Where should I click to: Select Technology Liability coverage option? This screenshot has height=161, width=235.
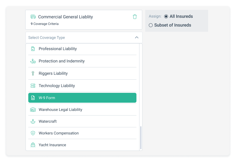pyautogui.click(x=57, y=86)
